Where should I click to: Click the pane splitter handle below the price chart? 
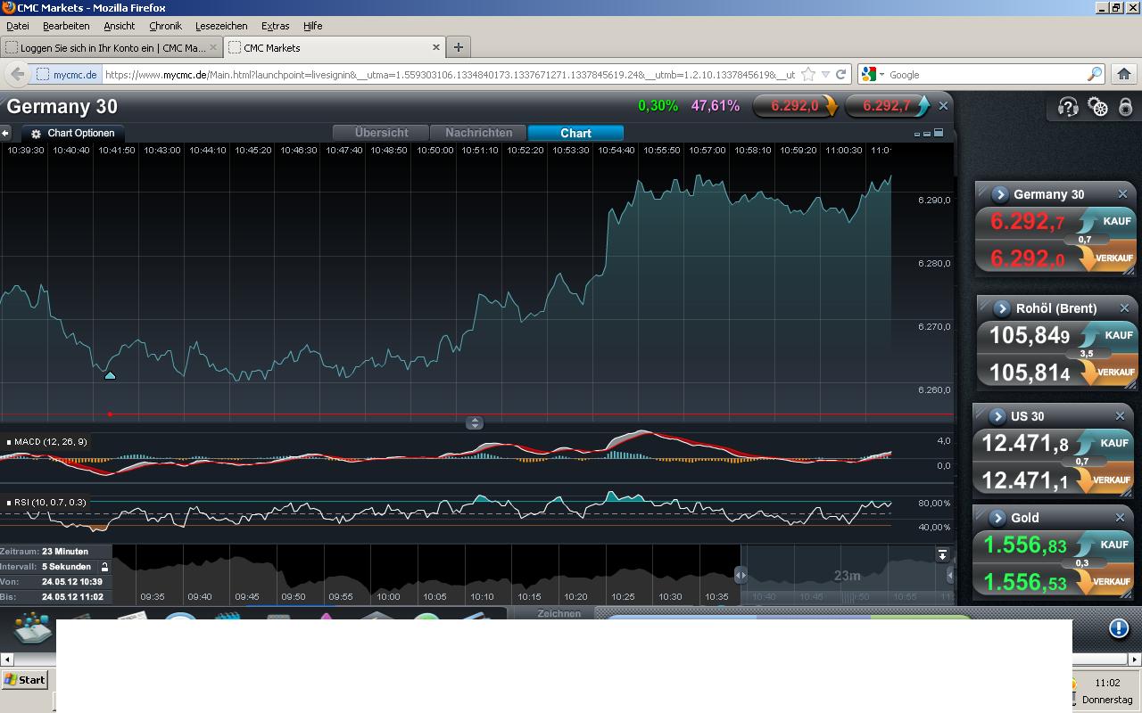[x=475, y=422]
